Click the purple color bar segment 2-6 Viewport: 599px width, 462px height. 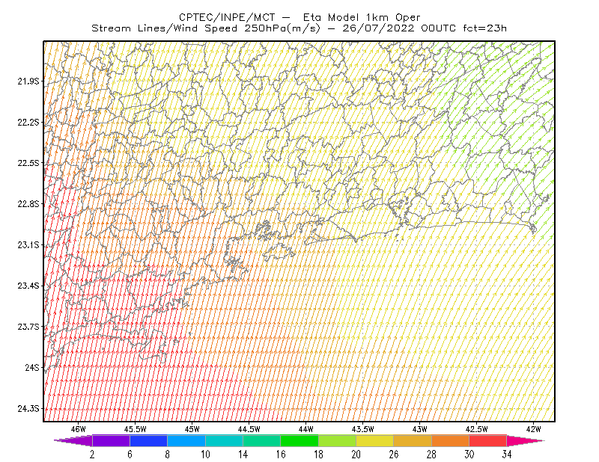(x=111, y=440)
